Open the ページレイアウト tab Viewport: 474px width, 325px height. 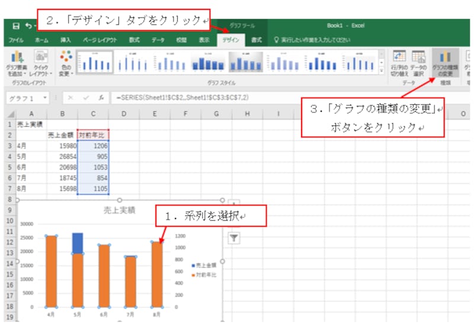pos(100,40)
